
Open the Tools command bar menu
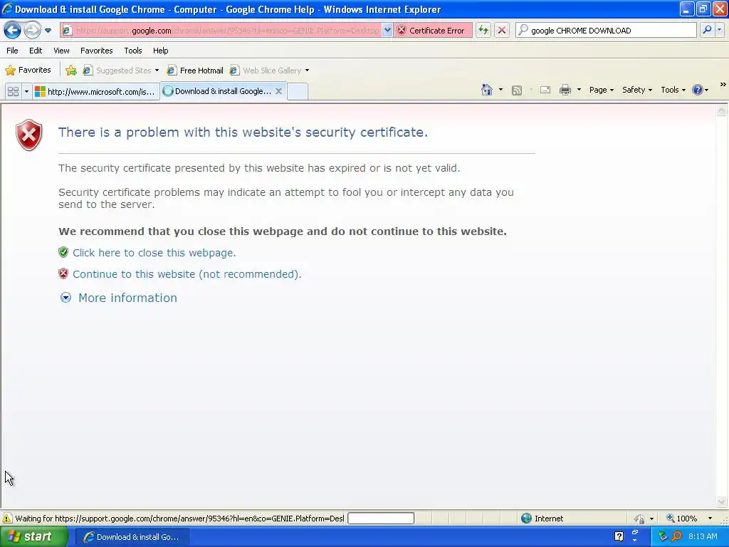point(673,90)
